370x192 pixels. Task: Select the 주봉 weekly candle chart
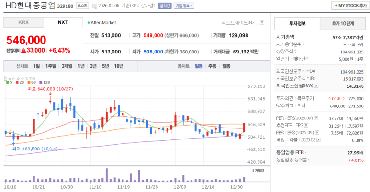click(x=212, y=66)
